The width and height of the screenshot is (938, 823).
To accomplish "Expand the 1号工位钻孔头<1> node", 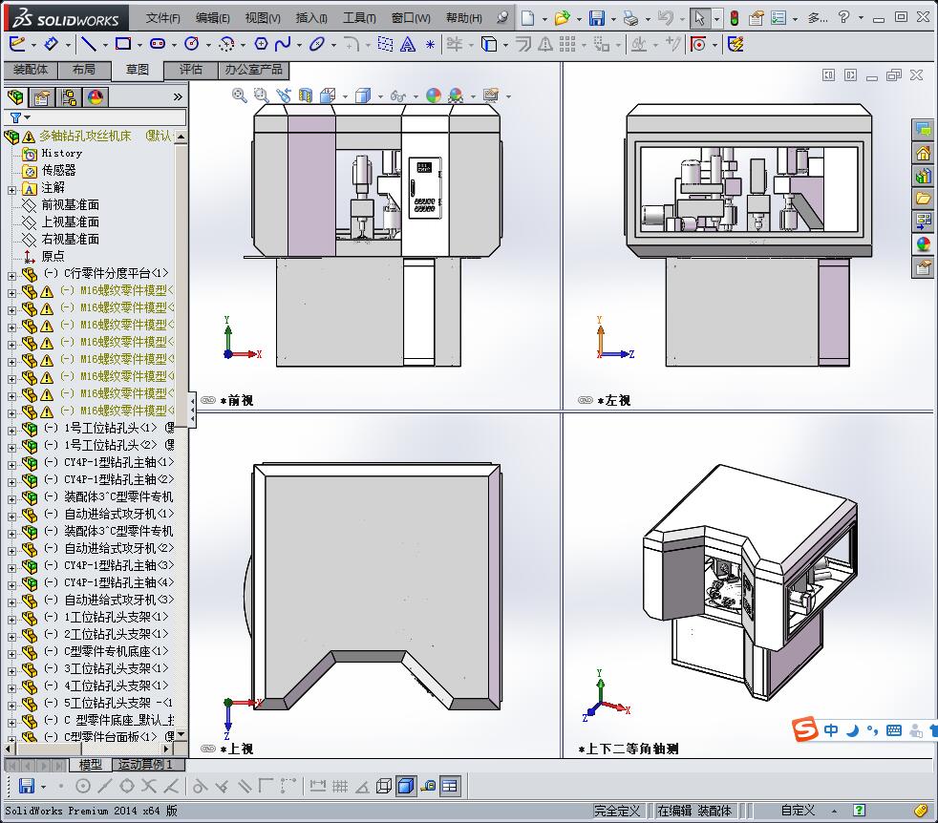I will pos(11,430).
